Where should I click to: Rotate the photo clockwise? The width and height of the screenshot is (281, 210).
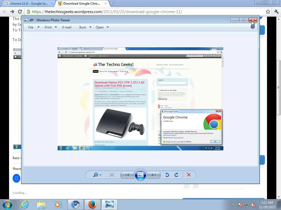[x=176, y=175]
